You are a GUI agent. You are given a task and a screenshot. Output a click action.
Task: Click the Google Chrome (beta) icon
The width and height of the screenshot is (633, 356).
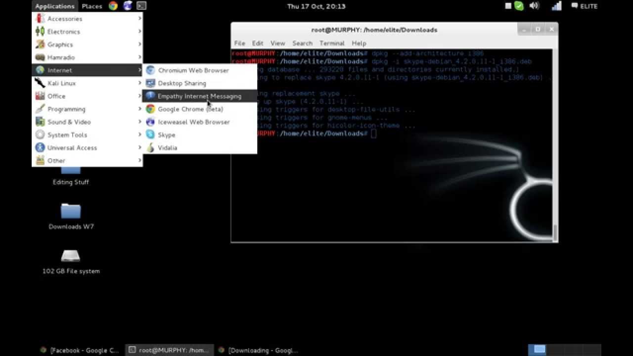point(150,109)
